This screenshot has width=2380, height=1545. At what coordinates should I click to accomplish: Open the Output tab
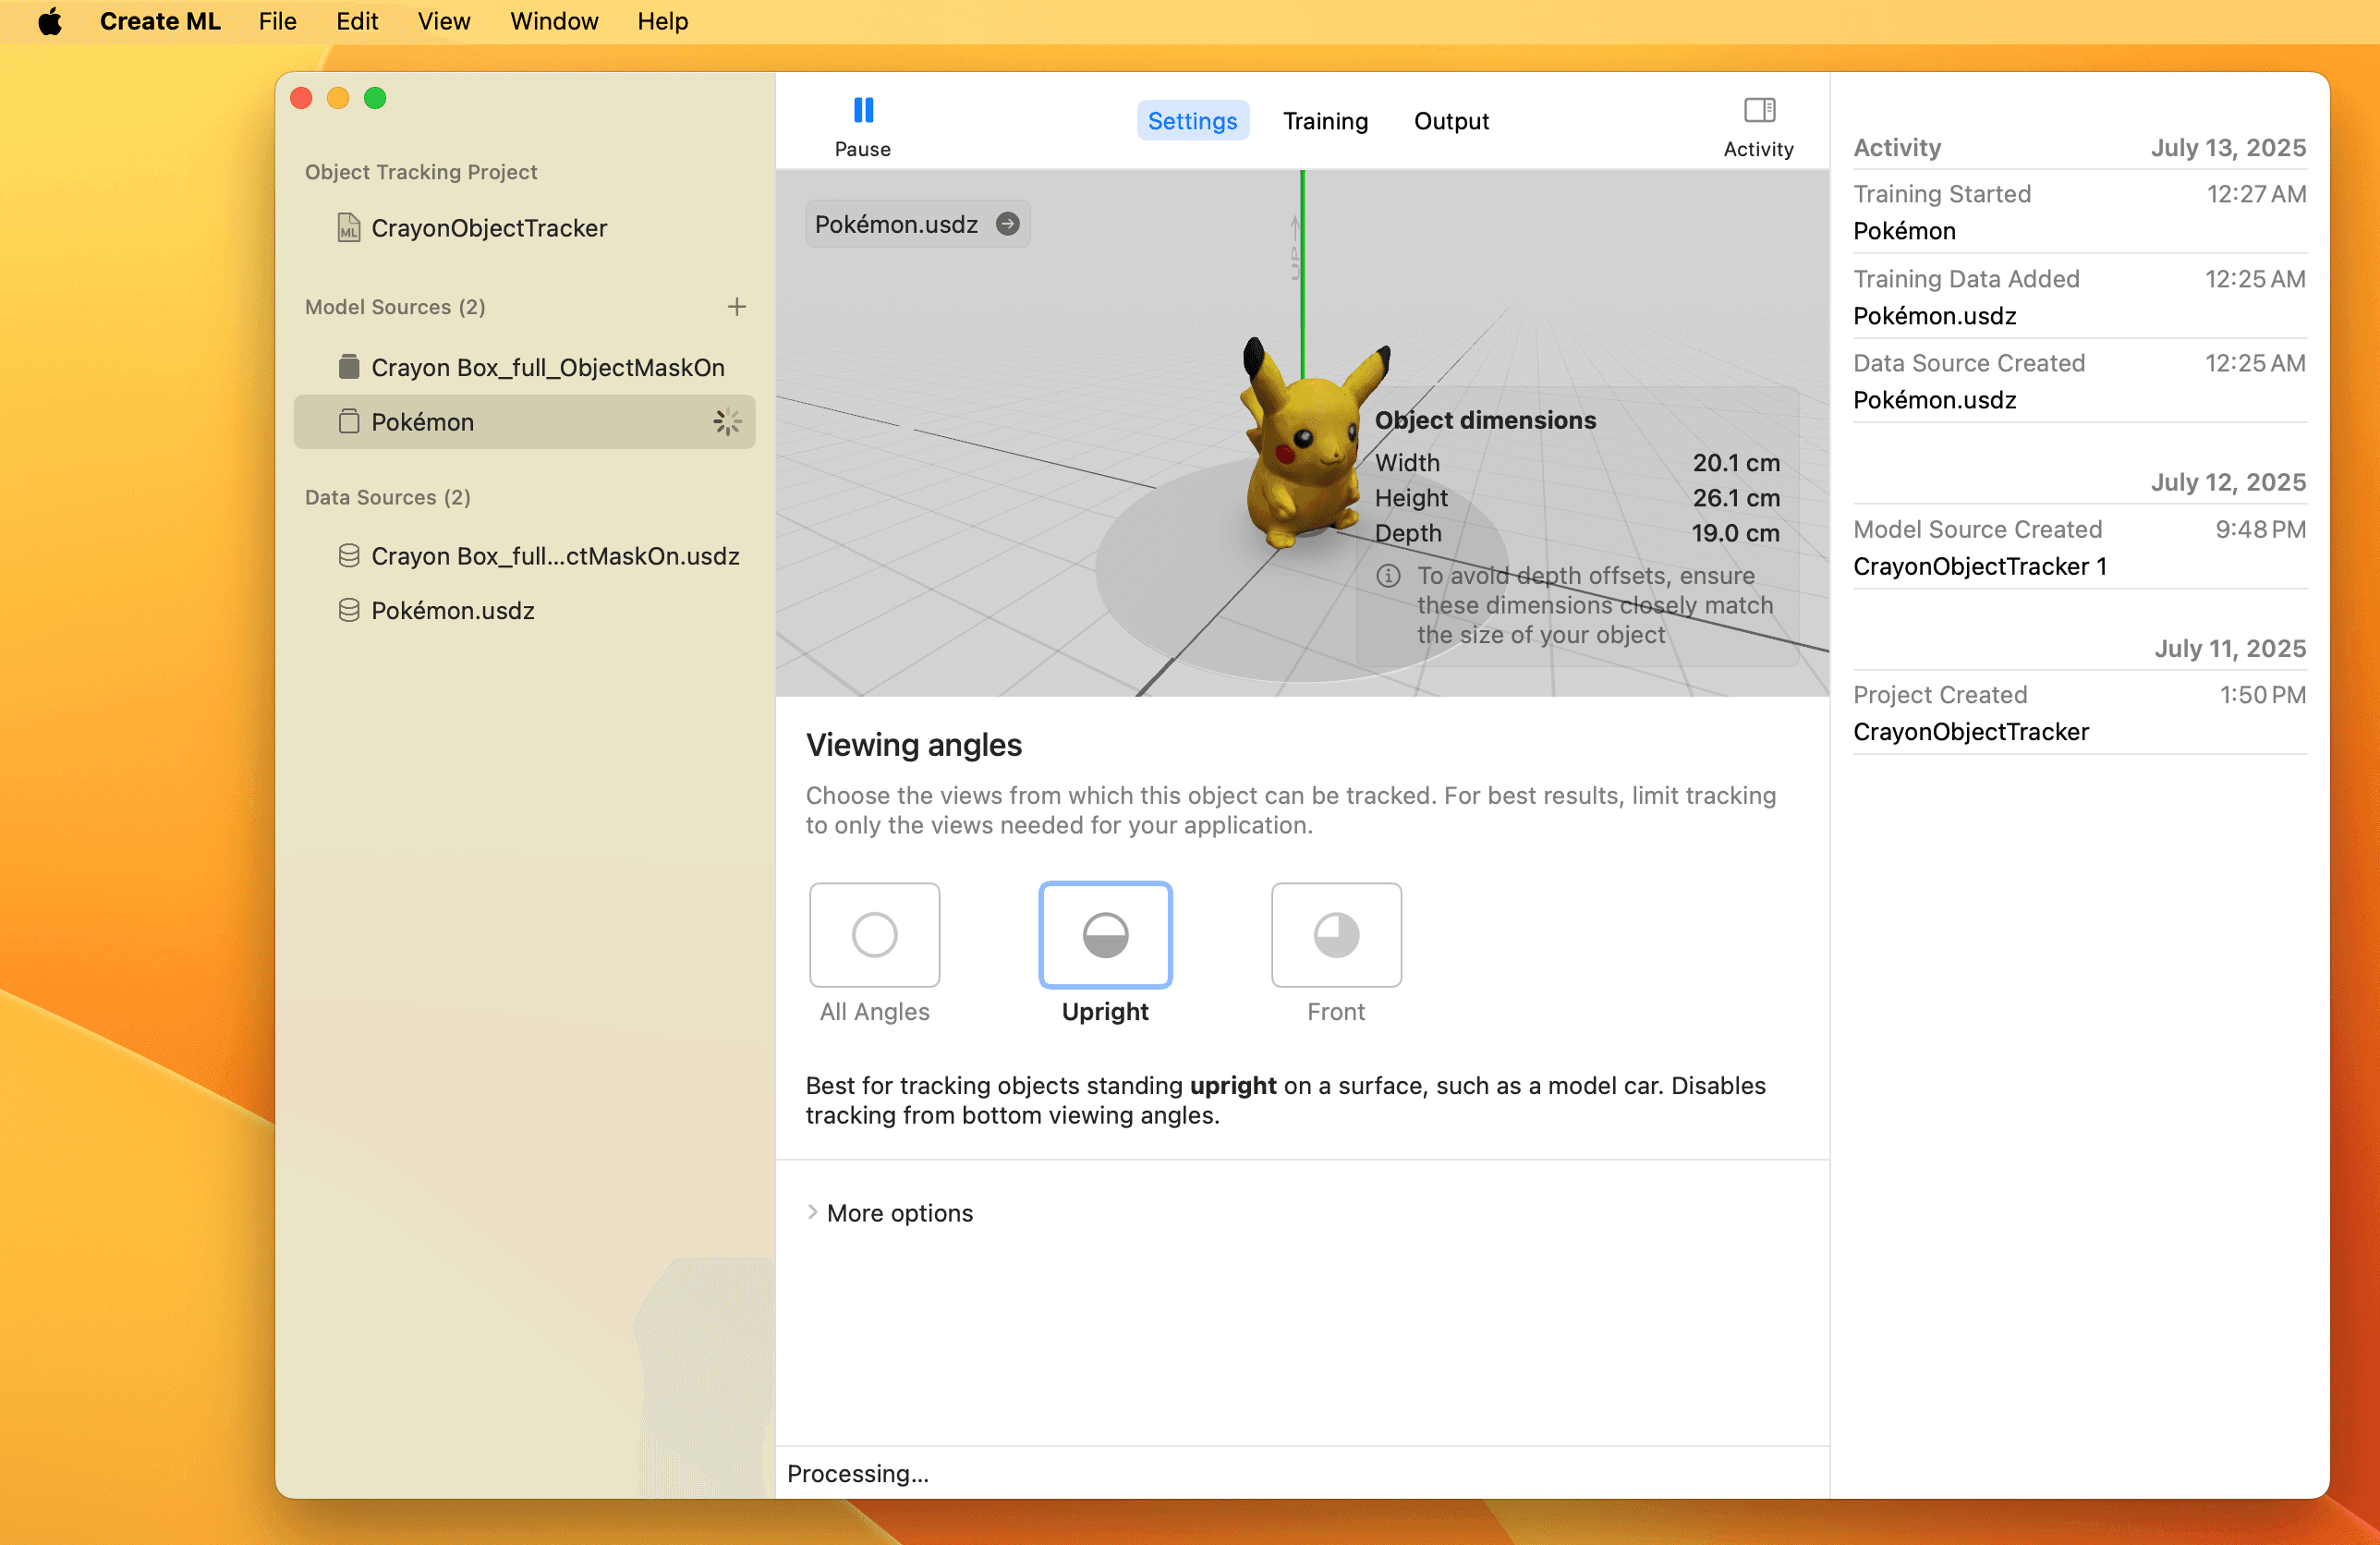tap(1451, 121)
